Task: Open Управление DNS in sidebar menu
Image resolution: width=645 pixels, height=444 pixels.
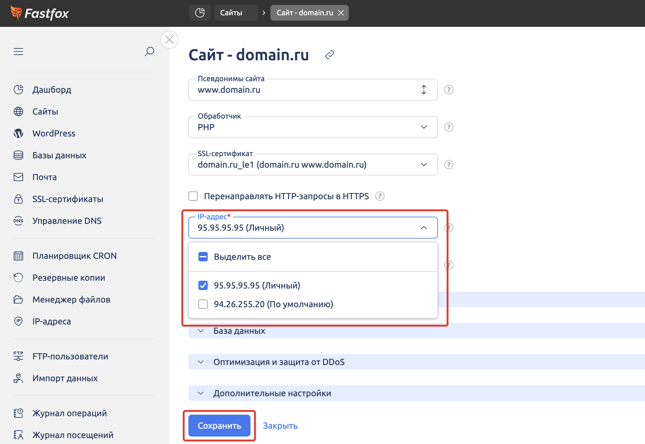Action: [x=67, y=221]
